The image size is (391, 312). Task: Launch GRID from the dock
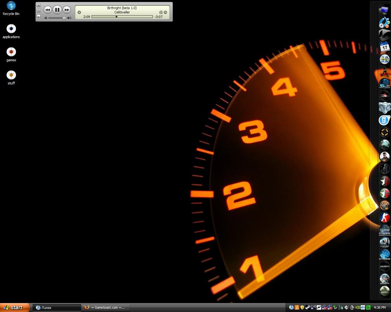[384, 96]
